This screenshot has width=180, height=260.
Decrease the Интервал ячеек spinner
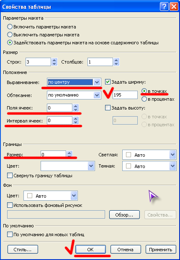(76, 122)
